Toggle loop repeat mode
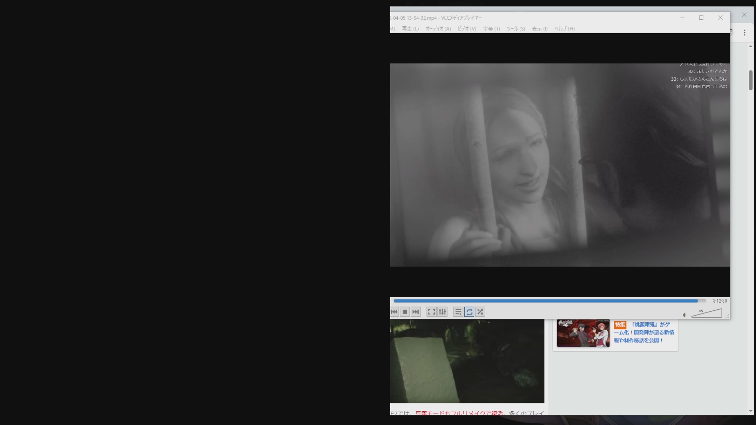Screen dimensions: 756x425 [x=469, y=312]
